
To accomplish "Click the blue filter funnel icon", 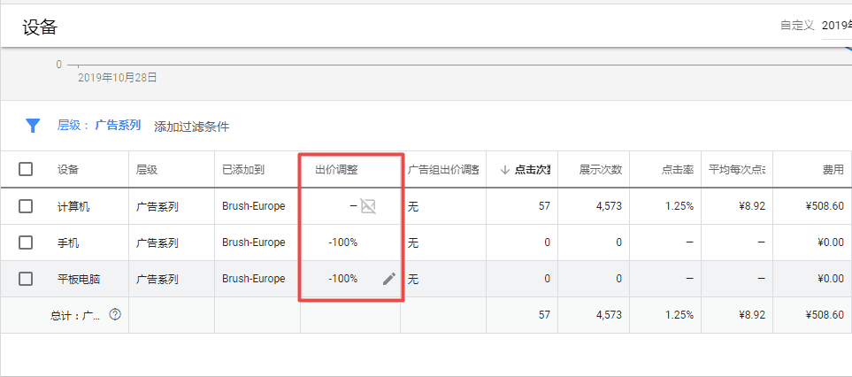I will tap(33, 126).
